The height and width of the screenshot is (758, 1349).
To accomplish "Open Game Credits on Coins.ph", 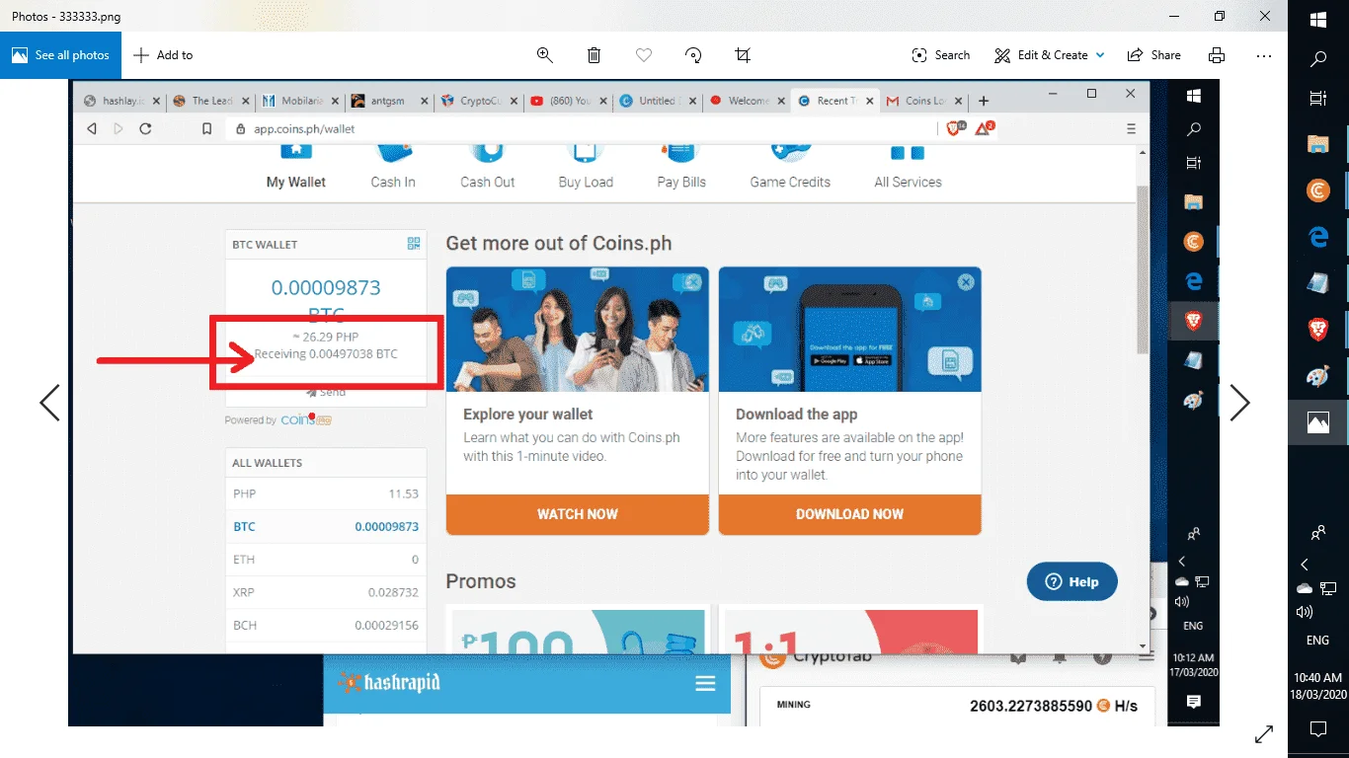I will pyautogui.click(x=790, y=166).
